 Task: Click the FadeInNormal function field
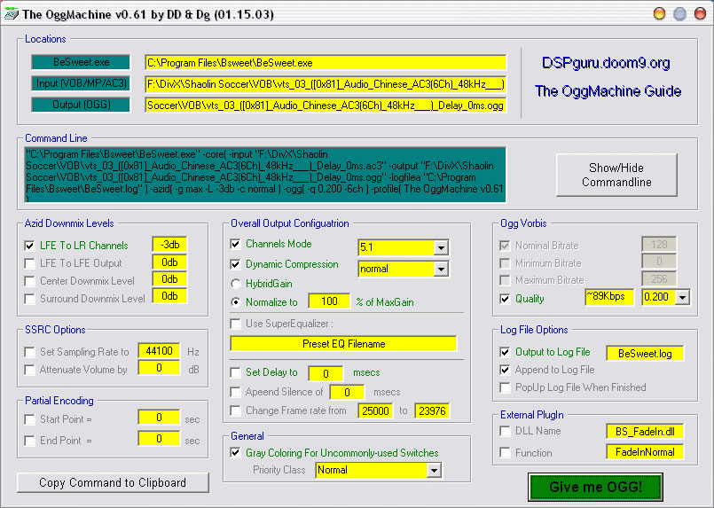click(x=645, y=452)
